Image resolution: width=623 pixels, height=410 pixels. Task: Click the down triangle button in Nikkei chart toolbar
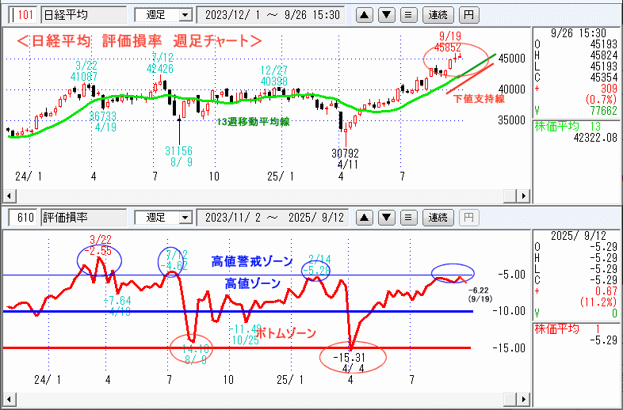coord(385,14)
